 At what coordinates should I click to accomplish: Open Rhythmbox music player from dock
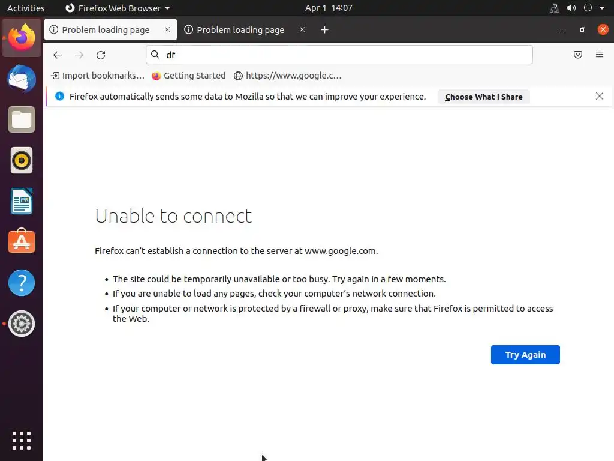(22, 160)
